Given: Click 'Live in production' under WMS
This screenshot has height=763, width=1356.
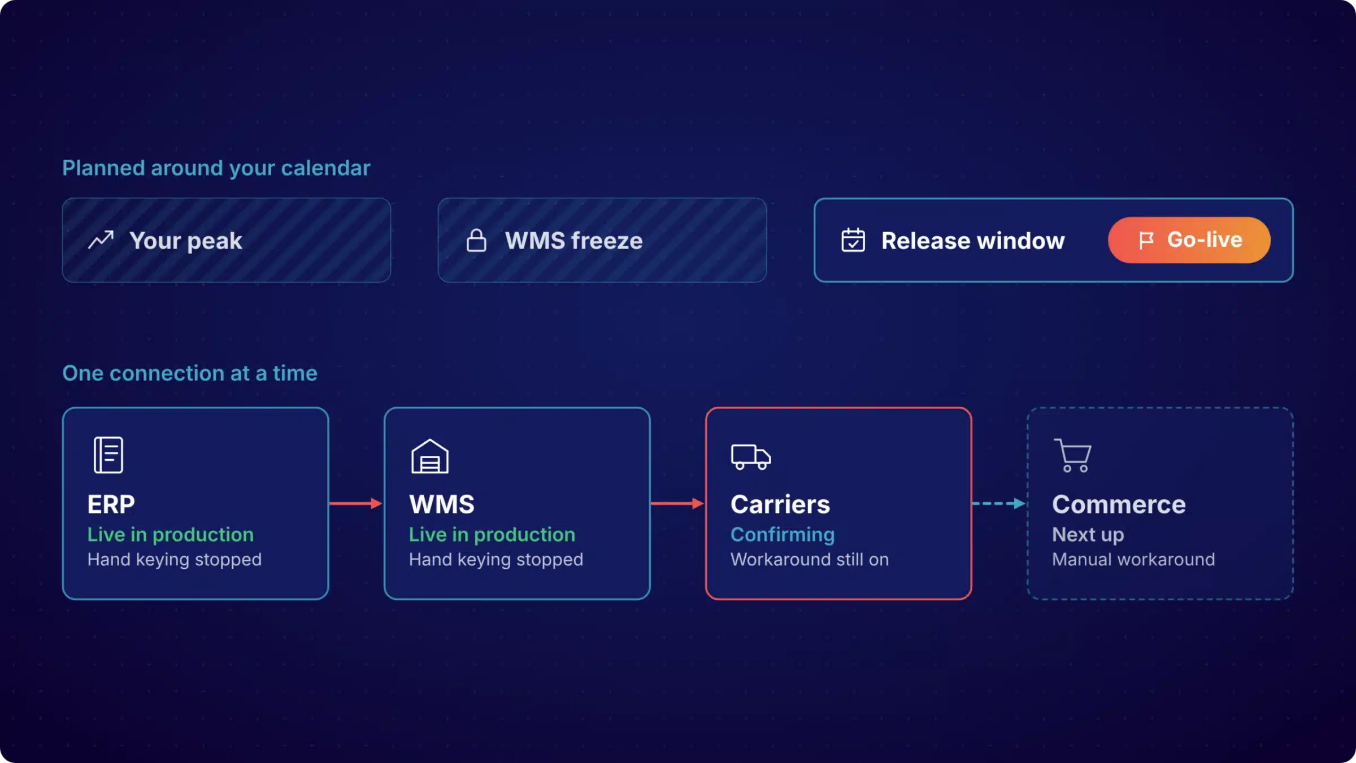Looking at the screenshot, I should [x=492, y=534].
